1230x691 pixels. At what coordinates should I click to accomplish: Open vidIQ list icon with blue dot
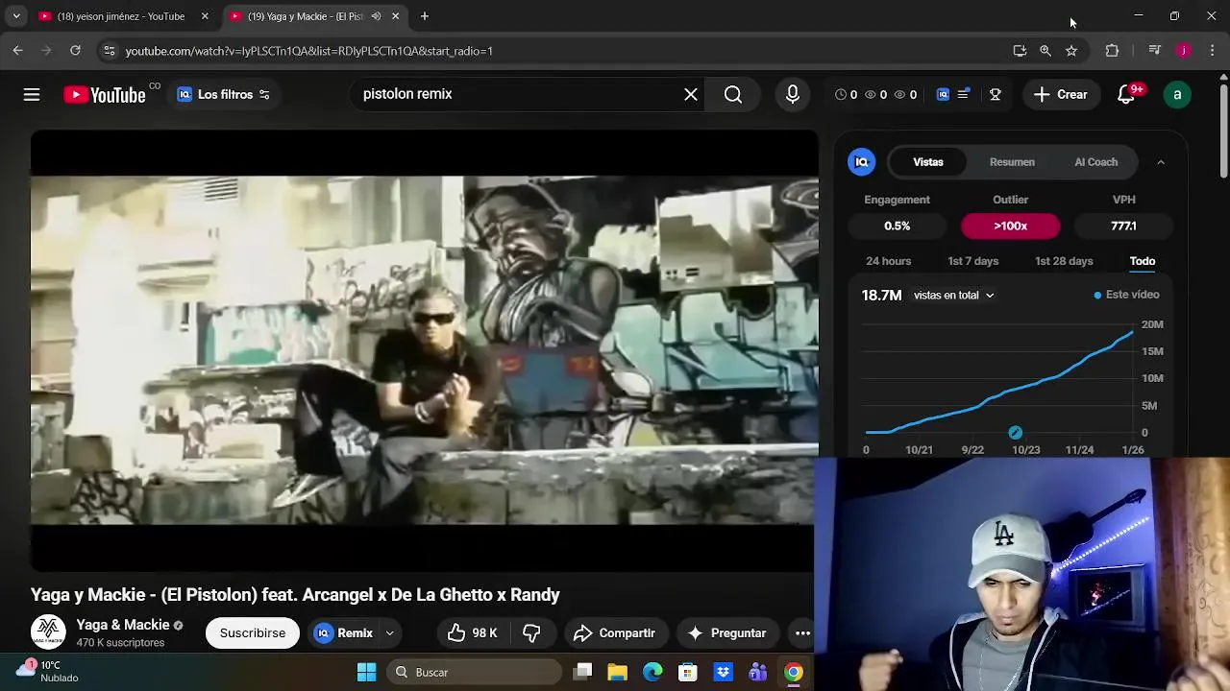pos(963,94)
